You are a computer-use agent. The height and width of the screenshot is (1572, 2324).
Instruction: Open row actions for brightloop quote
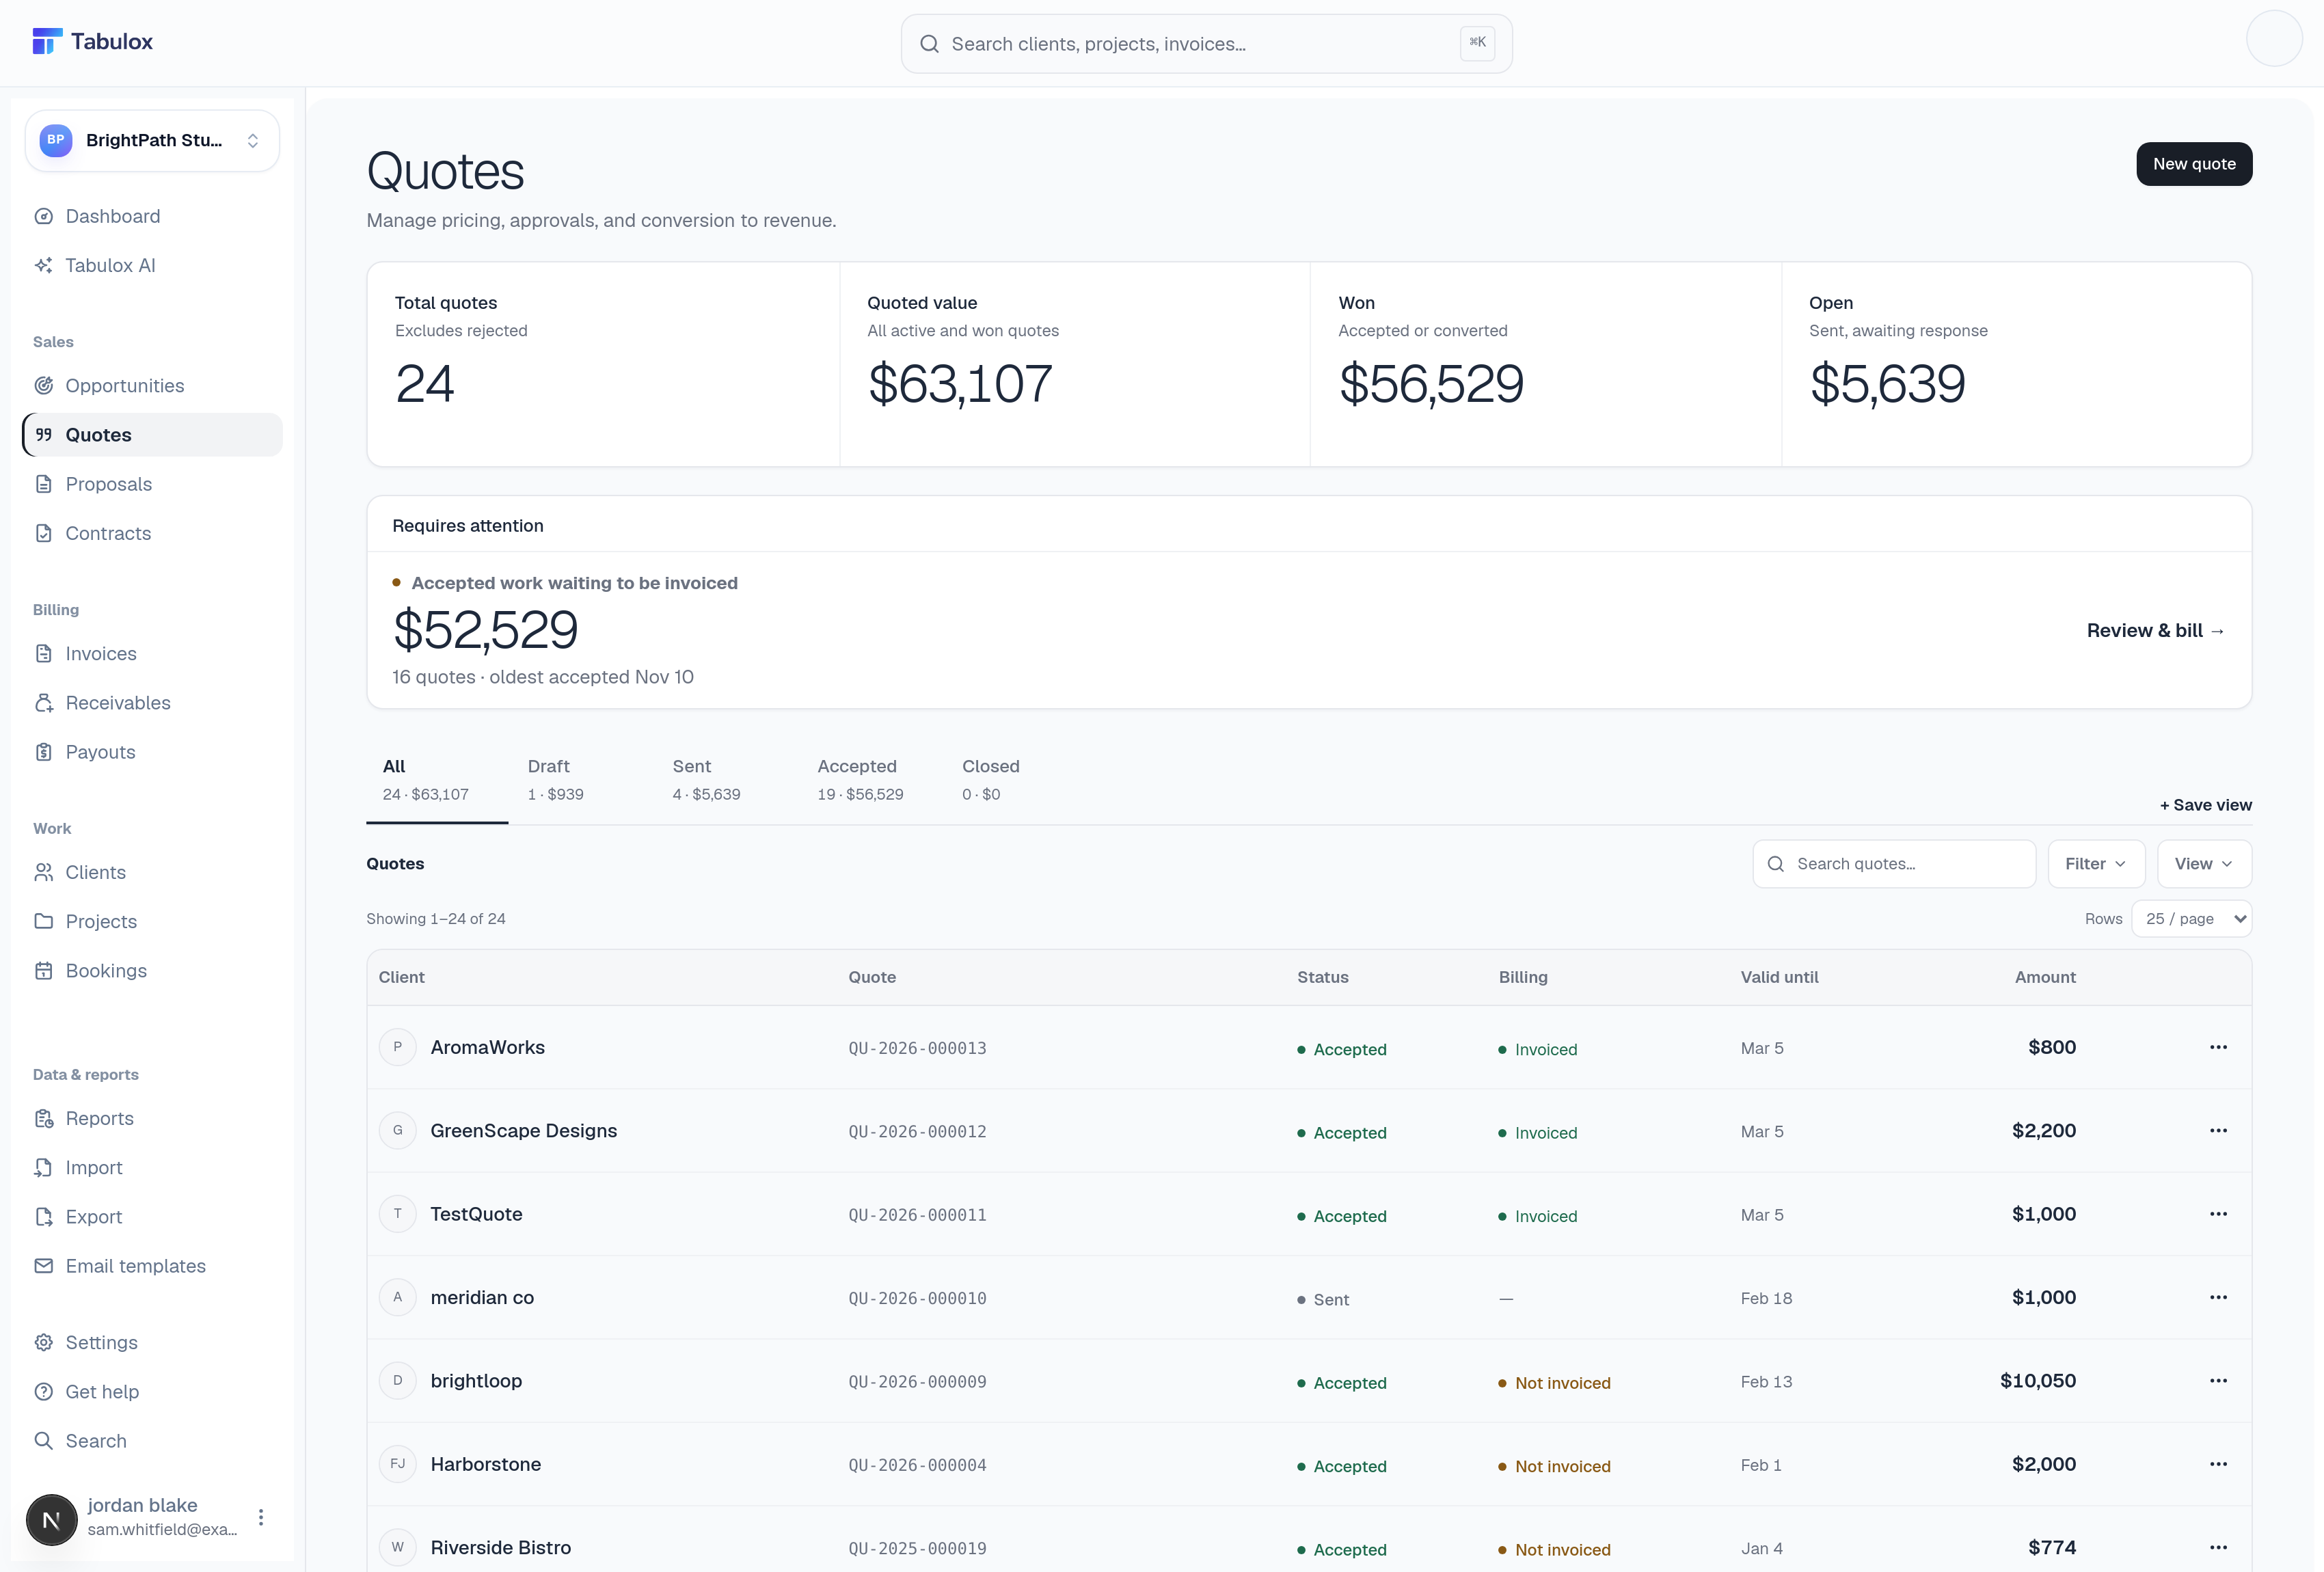pyautogui.click(x=2218, y=1381)
